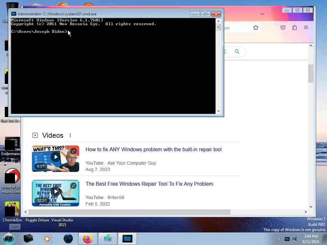Click Firefox horizontal scrollbar thumb
This screenshot has width=327, height=245.
130,212
